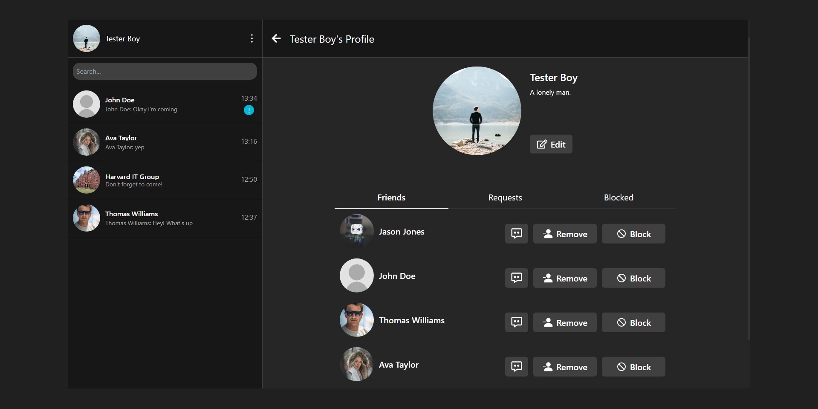Block John Doe
The image size is (818, 409).
click(633, 278)
